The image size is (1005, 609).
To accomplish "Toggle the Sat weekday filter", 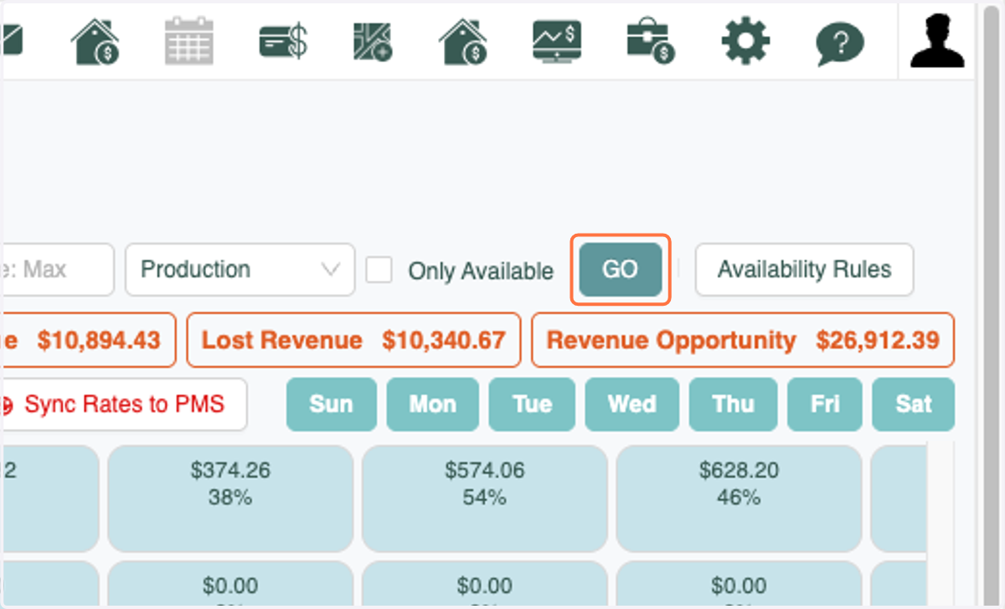I will [913, 405].
